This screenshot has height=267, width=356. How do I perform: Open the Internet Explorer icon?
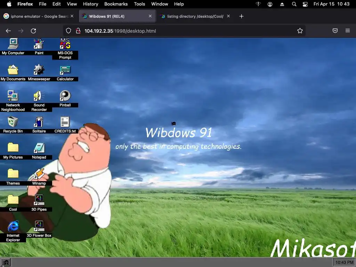pos(13,231)
